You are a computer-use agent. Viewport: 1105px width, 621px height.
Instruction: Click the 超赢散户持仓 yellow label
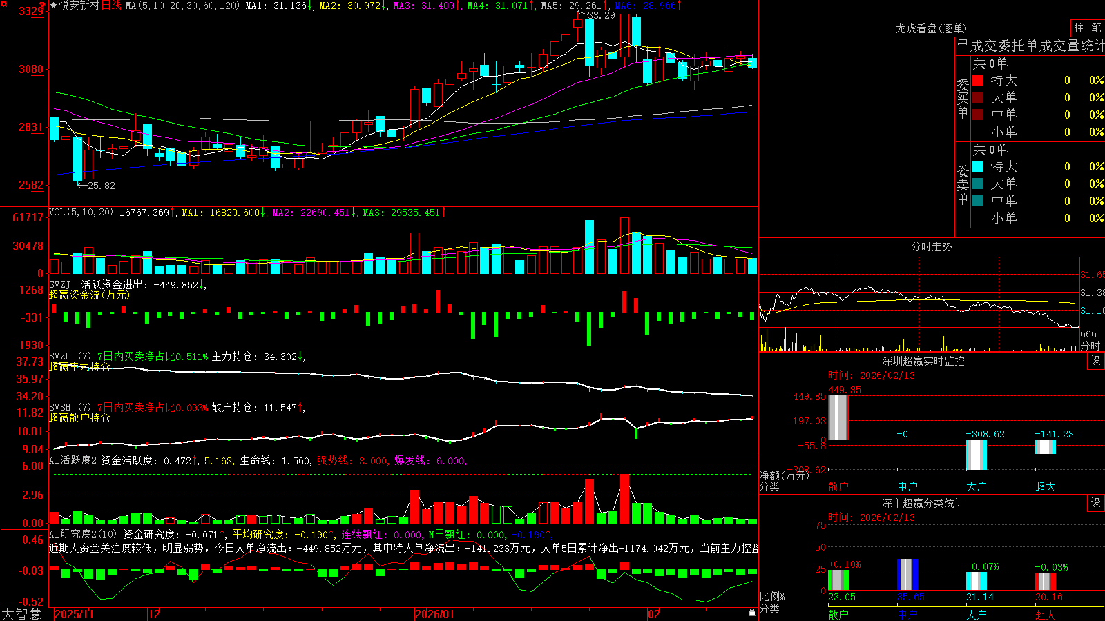[x=79, y=417]
